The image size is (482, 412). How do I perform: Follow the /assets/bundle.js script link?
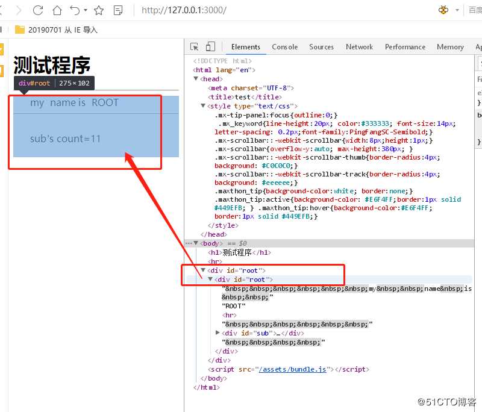(x=292, y=369)
